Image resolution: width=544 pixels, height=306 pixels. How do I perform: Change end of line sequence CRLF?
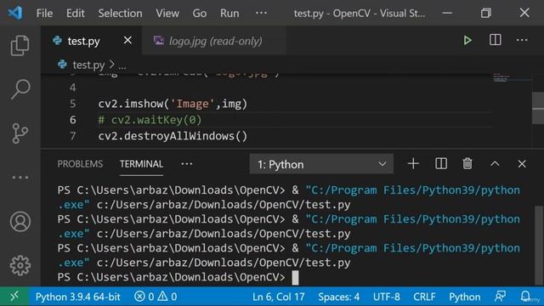coord(424,297)
